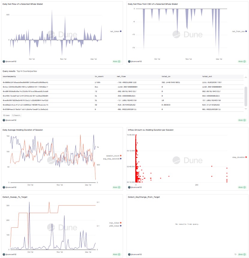Click the 4min refresh badge in Daily Net Flow of a Selected Whale Wallet panel
249x258 pixels.
coord(117,61)
